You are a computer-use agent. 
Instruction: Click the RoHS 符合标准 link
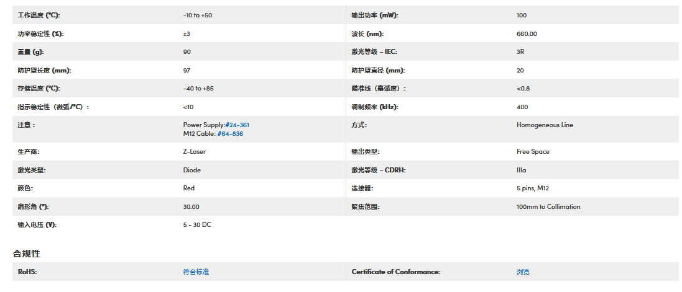[x=196, y=272]
